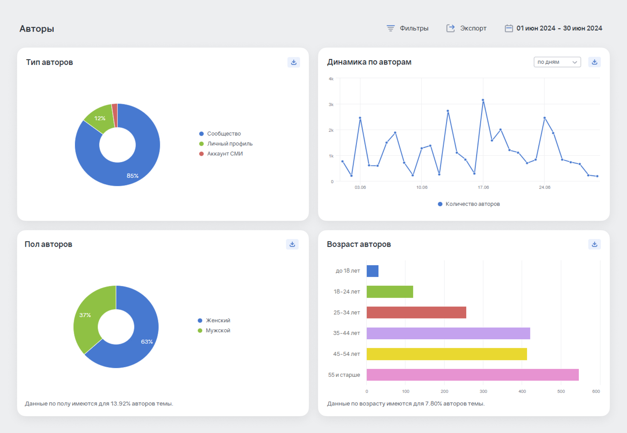This screenshot has width=627, height=433.
Task: Click the Динамика по авторам card title
Action: [369, 62]
